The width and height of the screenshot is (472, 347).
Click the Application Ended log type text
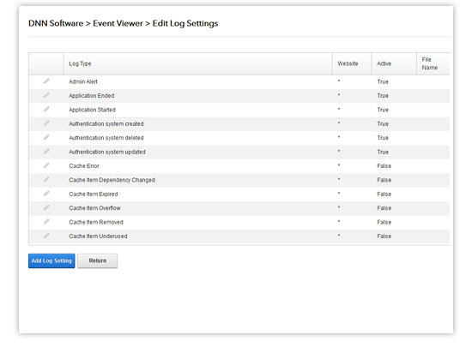[x=92, y=96]
